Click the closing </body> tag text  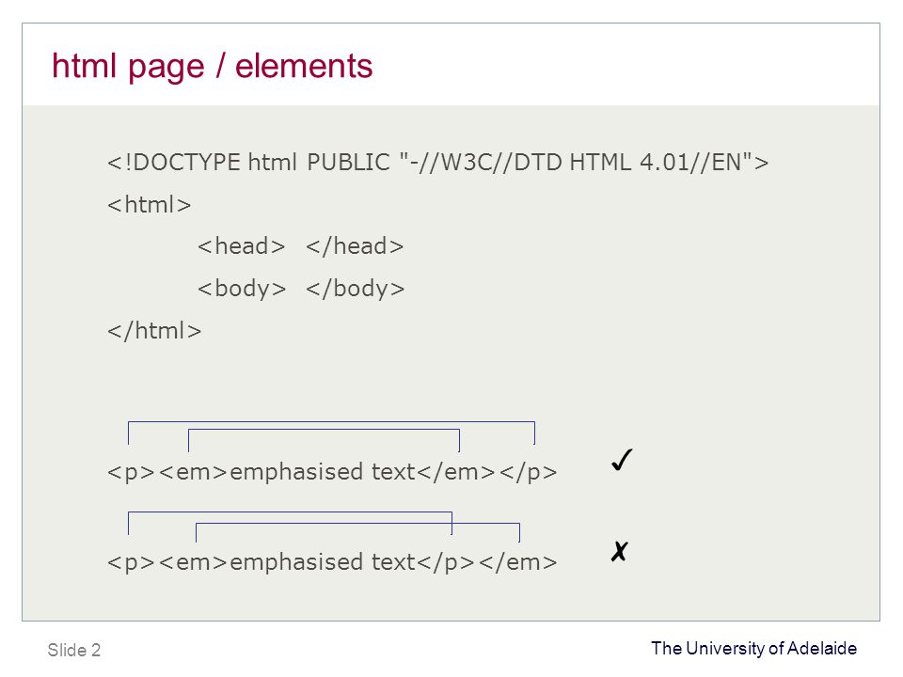pyautogui.click(x=356, y=290)
